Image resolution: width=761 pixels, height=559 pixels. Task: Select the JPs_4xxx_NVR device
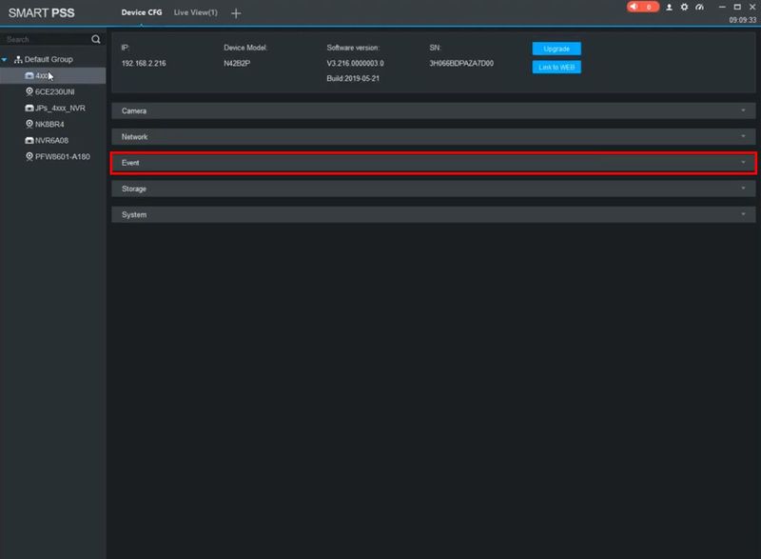[x=53, y=108]
